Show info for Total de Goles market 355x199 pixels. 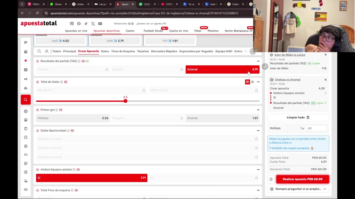click(x=62, y=82)
